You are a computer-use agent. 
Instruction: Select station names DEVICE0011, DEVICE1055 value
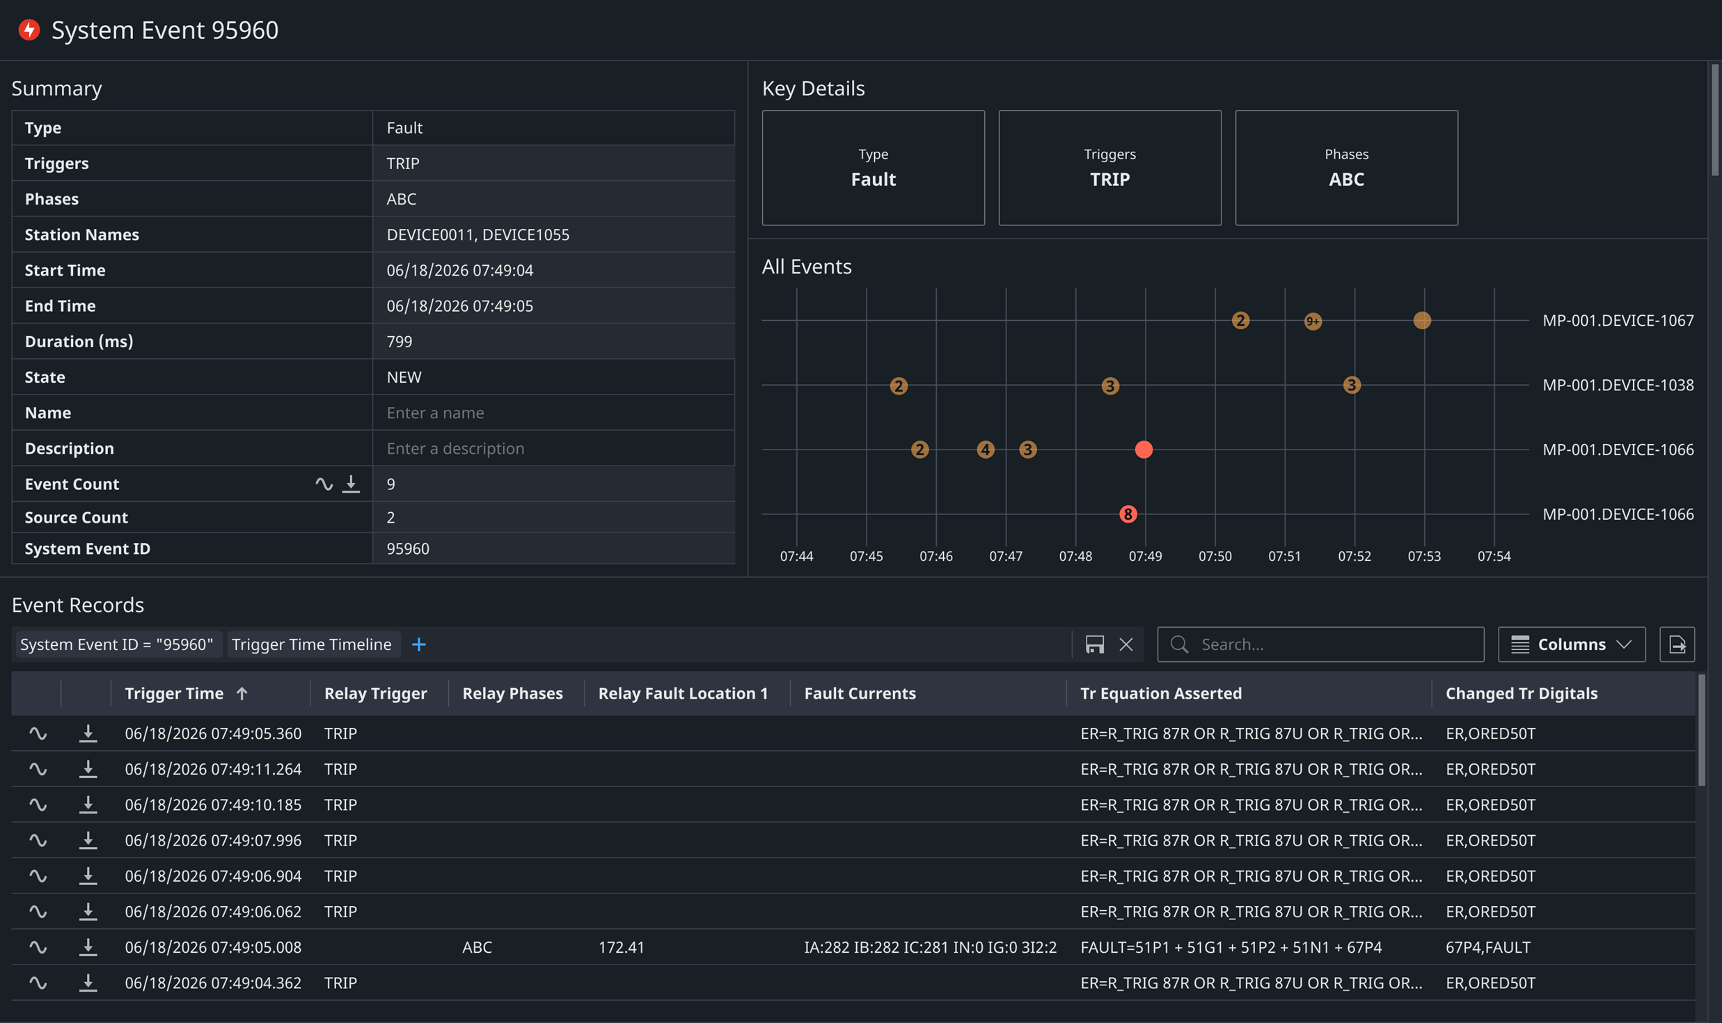click(478, 235)
